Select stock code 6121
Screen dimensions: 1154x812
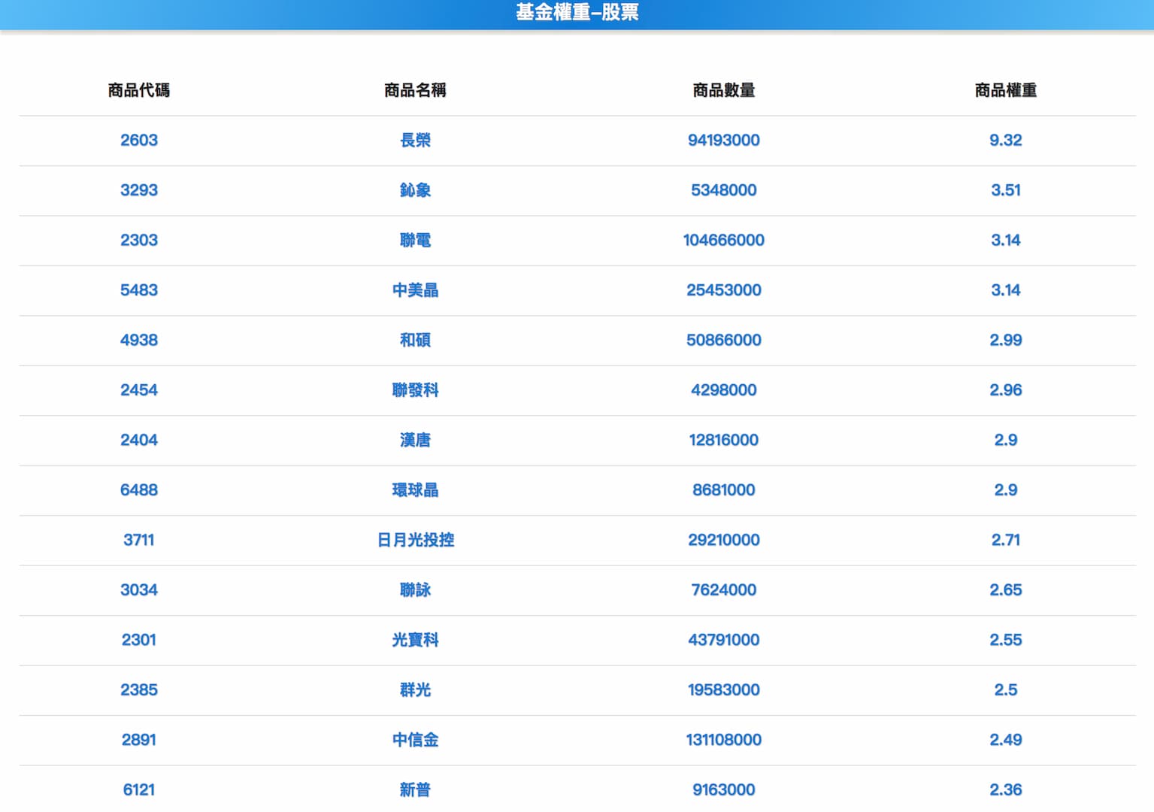pyautogui.click(x=139, y=790)
